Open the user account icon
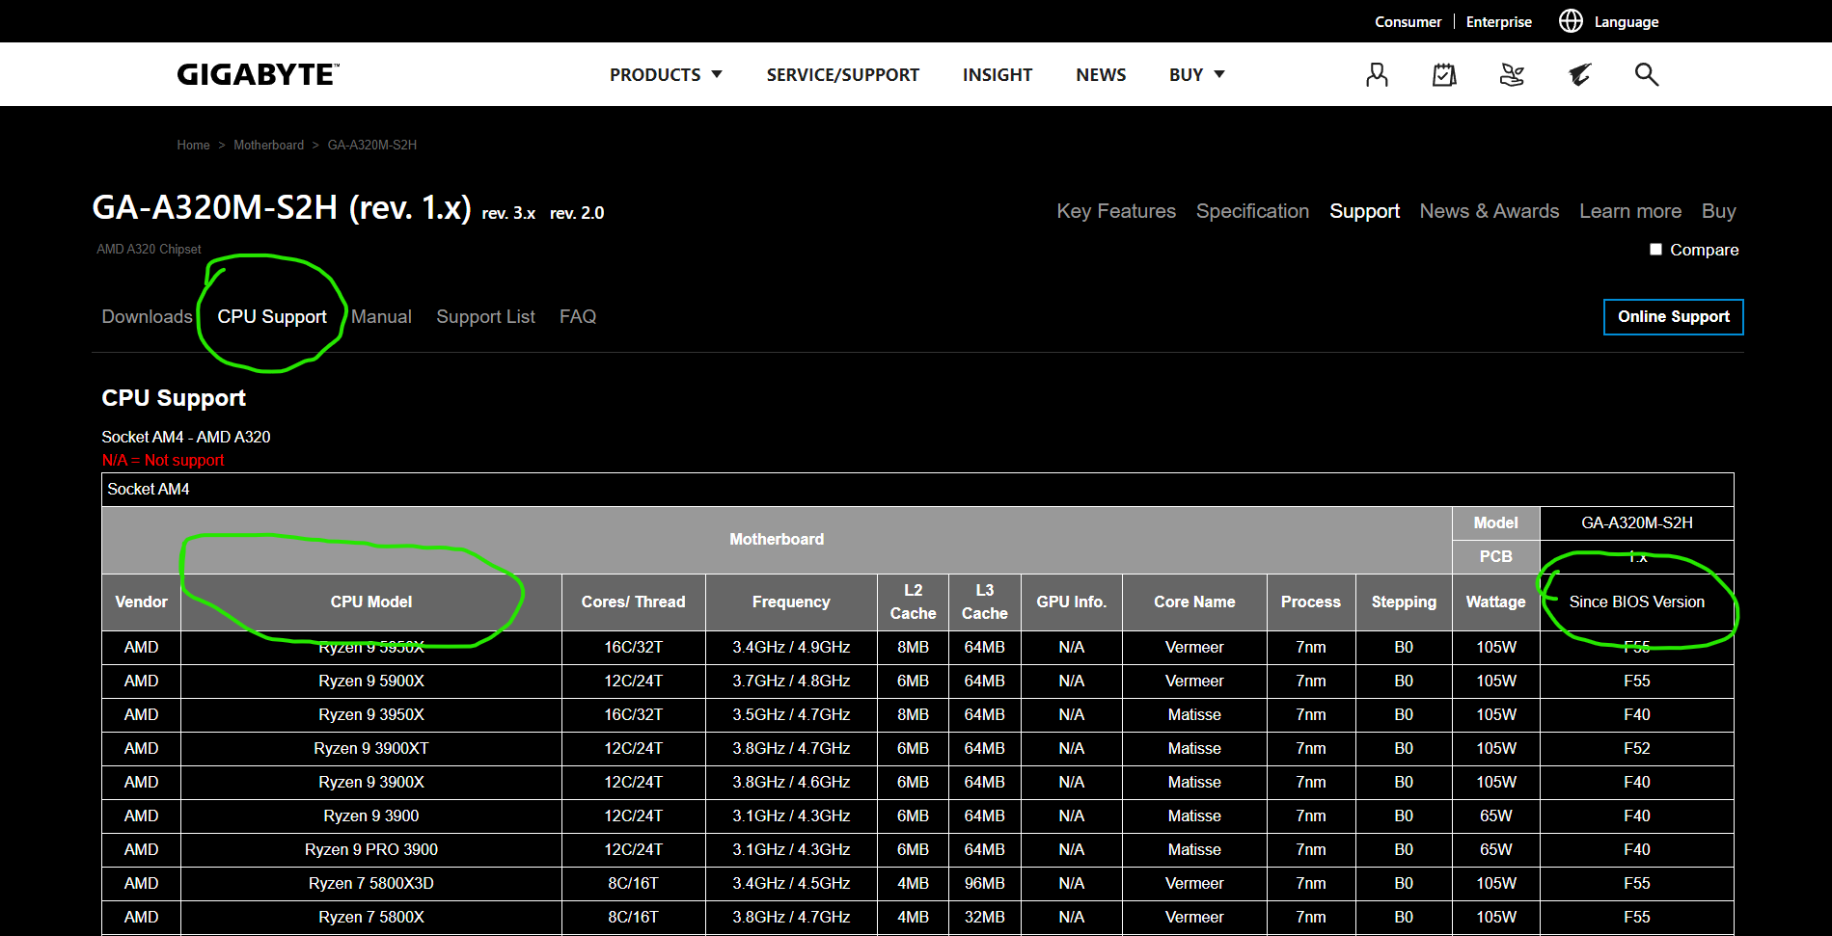Screen dimensions: 1832x936 point(1377,74)
